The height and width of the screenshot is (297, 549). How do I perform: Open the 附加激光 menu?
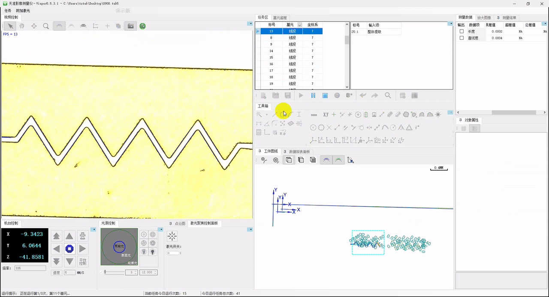pos(23,11)
